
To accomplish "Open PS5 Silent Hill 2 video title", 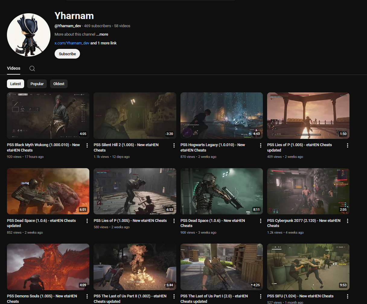I will pos(126,148).
